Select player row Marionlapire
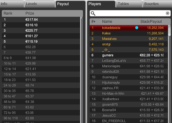Screen dimensions: 172x123 pos(129,66)
